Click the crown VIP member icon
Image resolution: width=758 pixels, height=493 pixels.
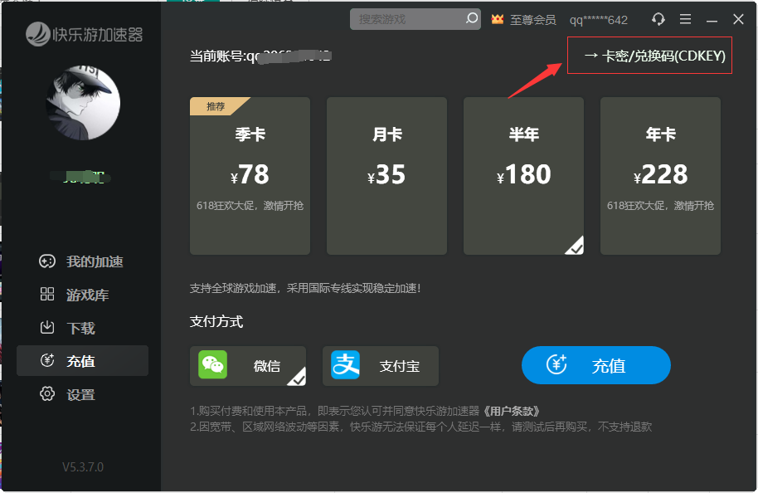(x=497, y=19)
